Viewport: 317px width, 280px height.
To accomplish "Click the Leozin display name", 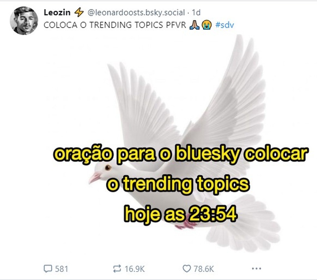I will coord(57,13).
